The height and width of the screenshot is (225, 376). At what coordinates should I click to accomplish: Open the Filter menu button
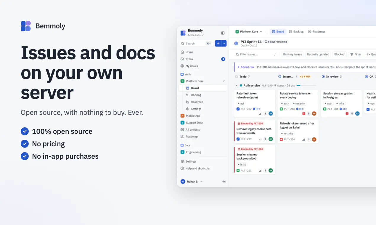point(356,54)
